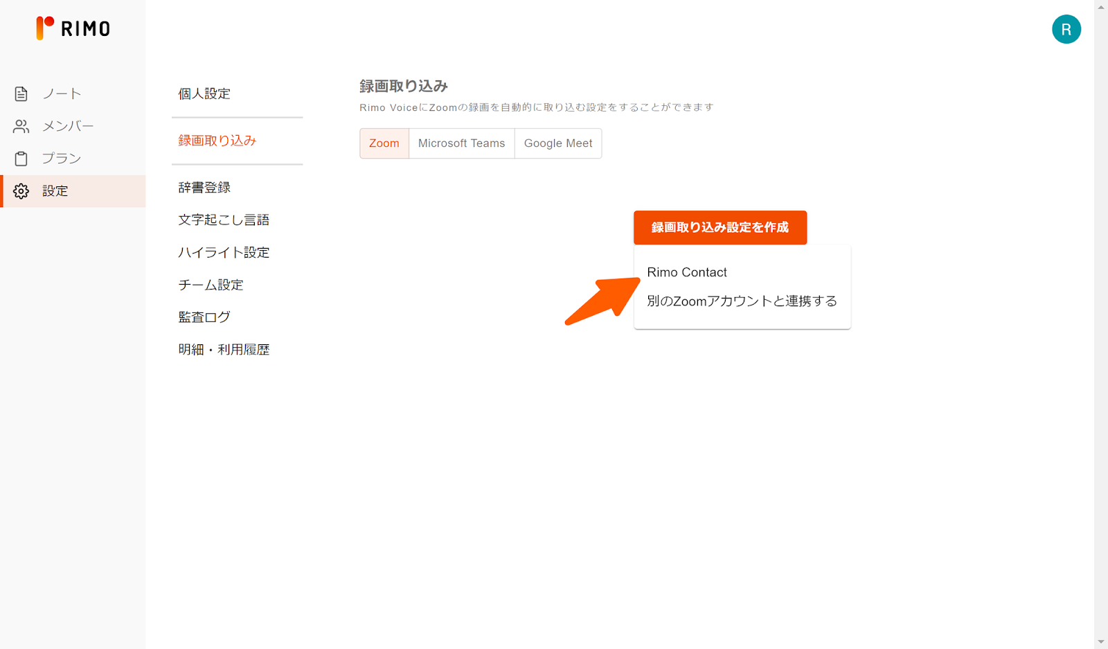1108x649 pixels.
Task: Click the Settings gear icon
Action: pyautogui.click(x=21, y=191)
